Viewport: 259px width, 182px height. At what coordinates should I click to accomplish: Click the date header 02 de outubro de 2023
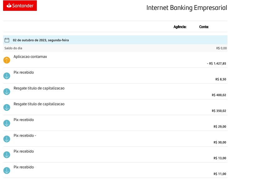[x=41, y=40]
